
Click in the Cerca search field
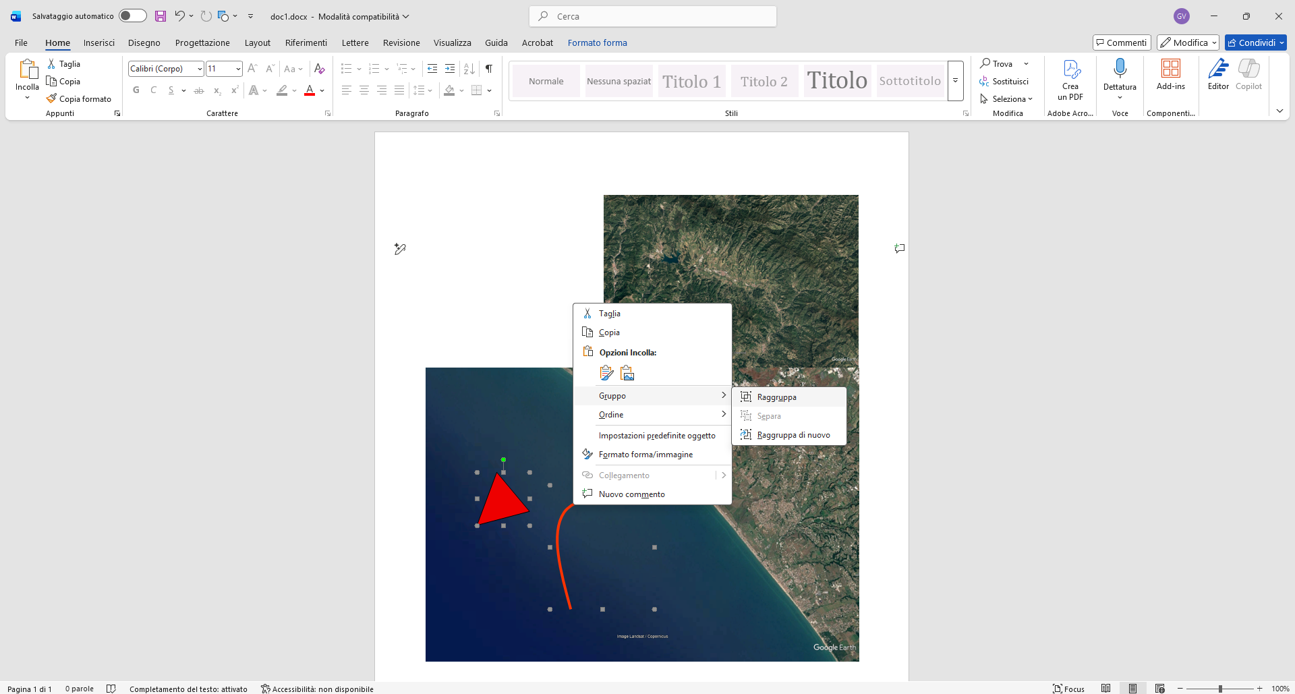tap(653, 16)
